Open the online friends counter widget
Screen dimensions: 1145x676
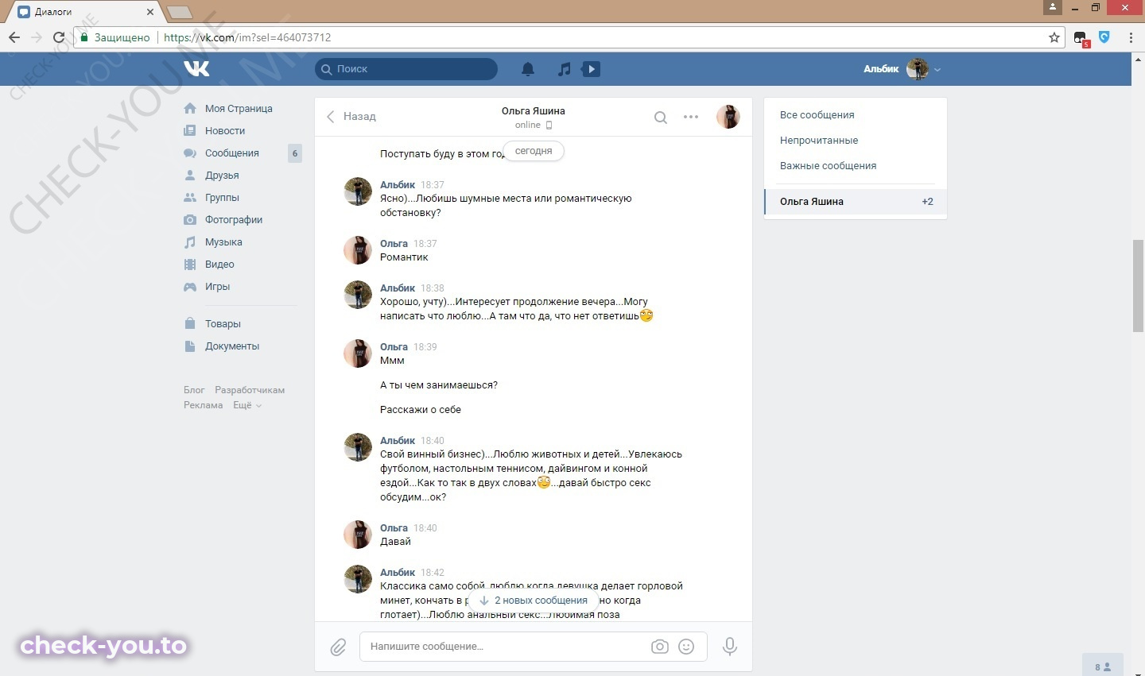tap(1103, 666)
